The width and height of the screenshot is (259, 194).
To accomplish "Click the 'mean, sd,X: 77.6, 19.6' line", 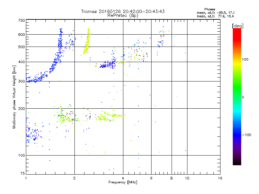I will coord(215,16).
